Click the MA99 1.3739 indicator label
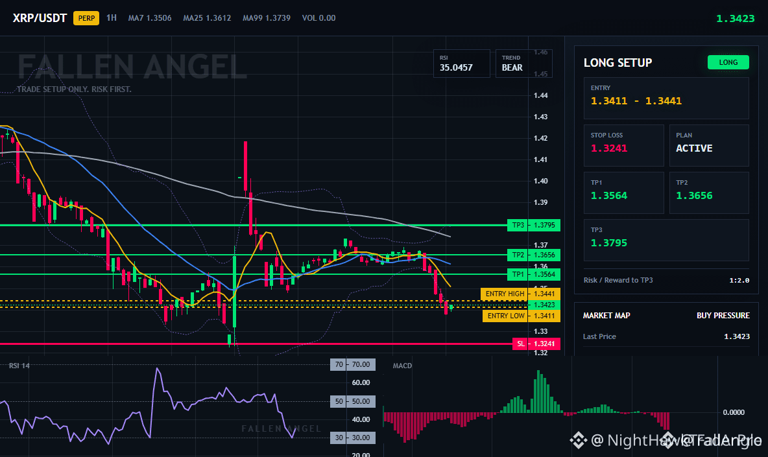The image size is (768, 457). click(x=267, y=18)
